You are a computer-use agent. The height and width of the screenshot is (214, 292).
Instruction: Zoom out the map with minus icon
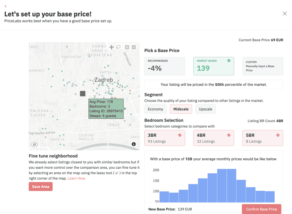tap(134, 47)
